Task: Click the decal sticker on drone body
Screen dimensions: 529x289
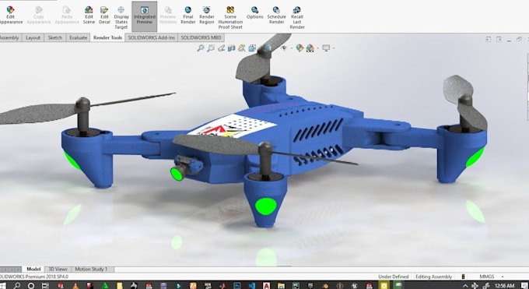Action: 232,125
